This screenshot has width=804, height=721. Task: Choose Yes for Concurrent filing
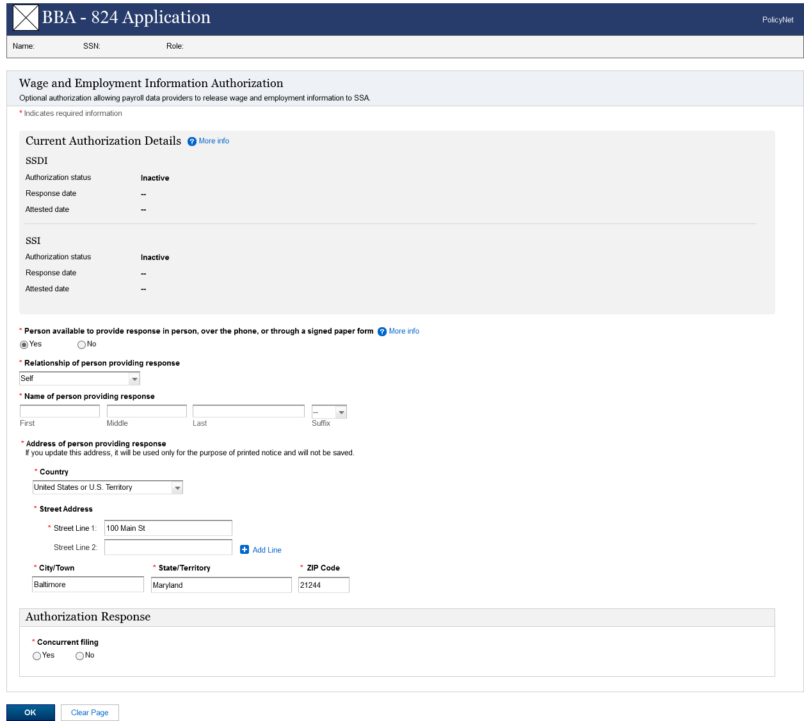(x=36, y=656)
